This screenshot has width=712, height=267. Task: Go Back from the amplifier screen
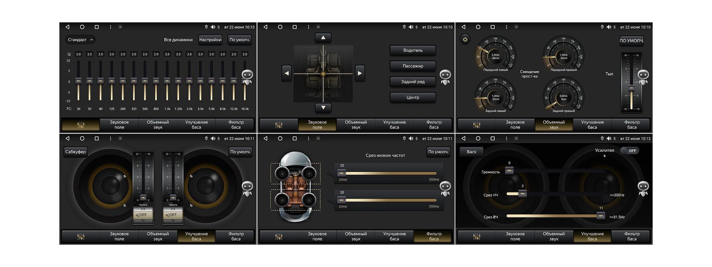pyautogui.click(x=471, y=152)
